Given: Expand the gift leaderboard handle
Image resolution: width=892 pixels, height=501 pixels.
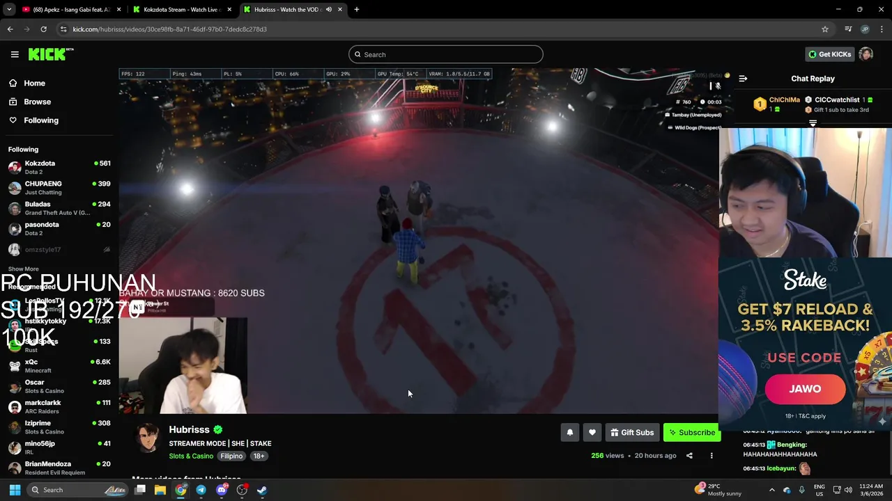Looking at the screenshot, I should (x=813, y=123).
